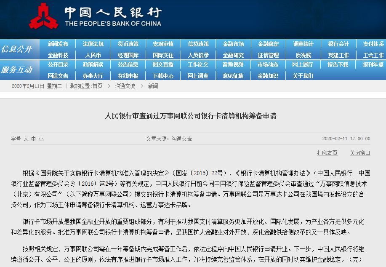The width and height of the screenshot is (386, 267).
Task: Select 支付体系 from the navigation
Action: coord(373,44)
